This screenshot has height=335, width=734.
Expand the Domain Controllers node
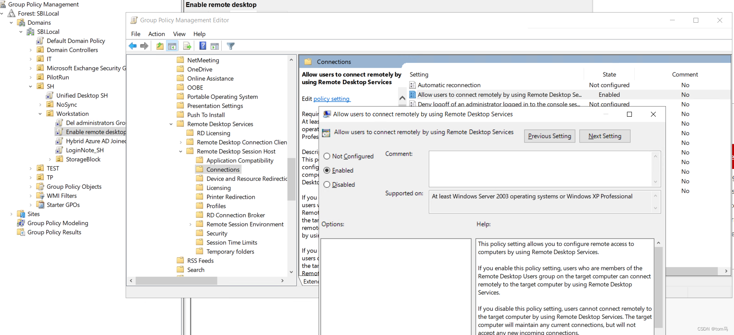(31, 50)
